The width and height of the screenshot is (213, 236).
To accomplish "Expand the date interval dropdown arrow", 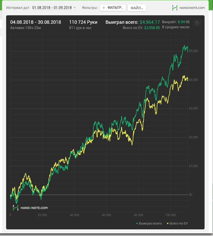I will tap(75, 8).
